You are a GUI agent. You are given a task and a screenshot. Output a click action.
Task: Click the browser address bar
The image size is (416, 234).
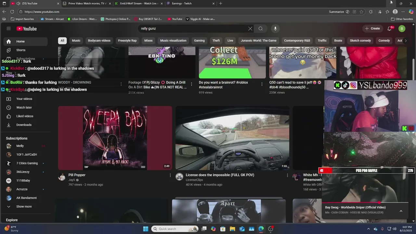[172, 12]
